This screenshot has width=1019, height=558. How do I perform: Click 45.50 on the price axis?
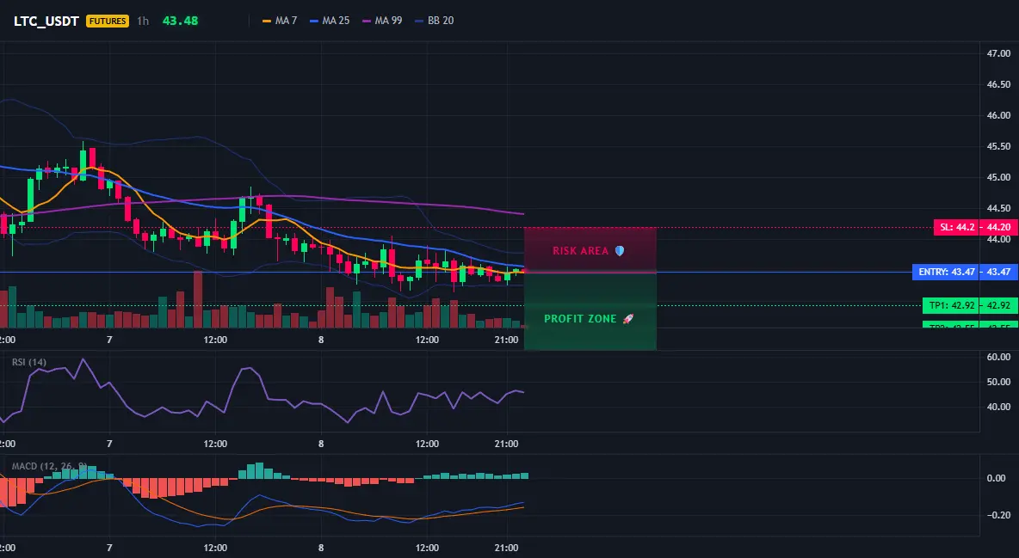point(998,146)
